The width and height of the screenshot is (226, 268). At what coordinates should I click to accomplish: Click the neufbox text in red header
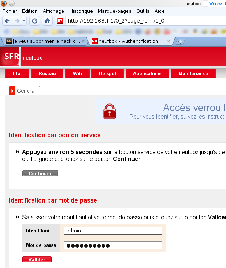(x=32, y=58)
